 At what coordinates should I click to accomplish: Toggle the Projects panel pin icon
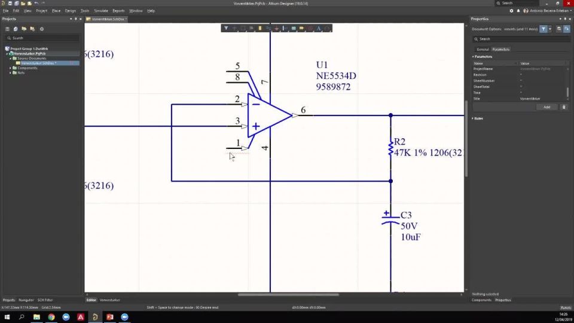click(x=76, y=19)
